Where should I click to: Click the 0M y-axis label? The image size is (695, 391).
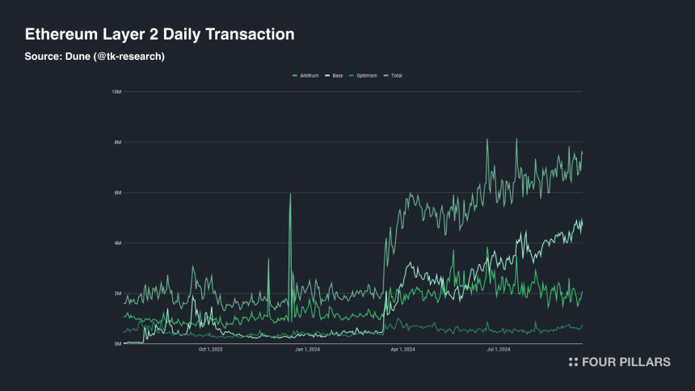117,343
